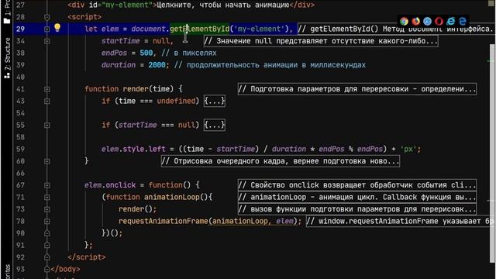Open preview in Internet Explorer icon
496x279 pixels.
pos(451,21)
